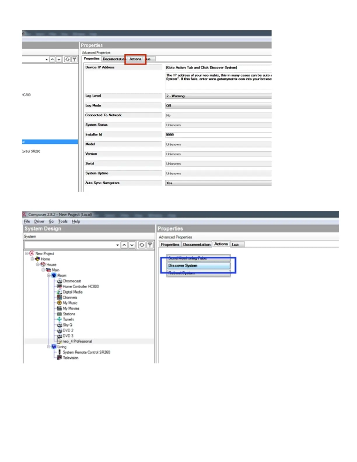The width and height of the screenshot is (357, 462).
Task: Open Auto Sync Navigators dropdown showing Yes
Action: click(x=218, y=183)
